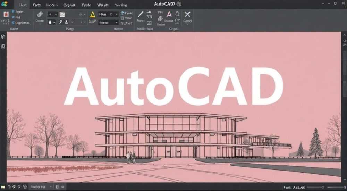Click the scroll-up arrow at top right of canvas

[x=345, y=35]
